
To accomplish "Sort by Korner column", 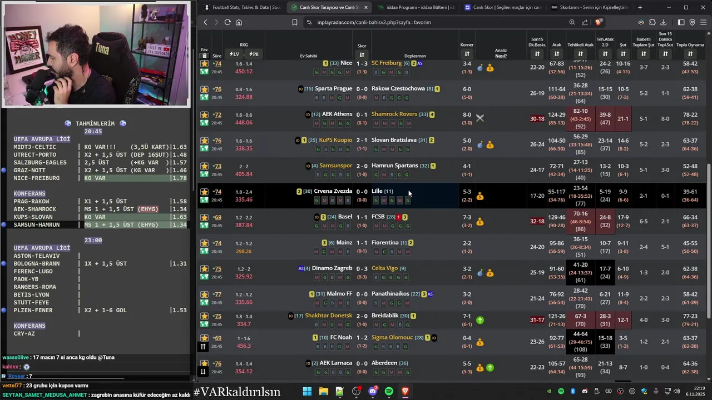I will point(467,54).
